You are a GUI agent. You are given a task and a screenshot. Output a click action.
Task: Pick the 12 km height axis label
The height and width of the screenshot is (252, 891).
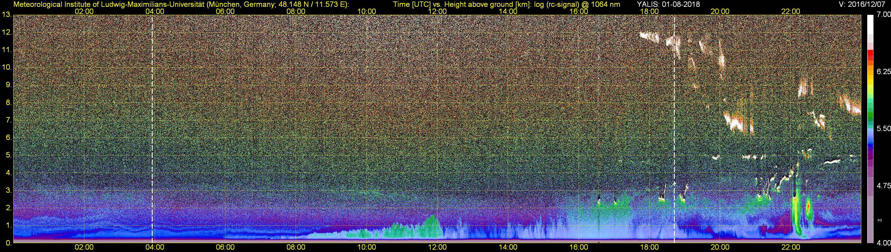tap(7, 32)
